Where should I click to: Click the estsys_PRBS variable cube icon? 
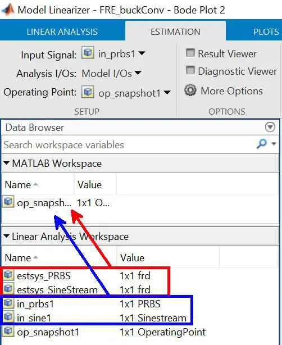coord(8,275)
